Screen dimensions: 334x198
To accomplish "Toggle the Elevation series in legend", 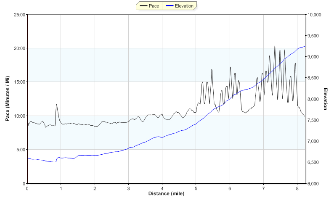I will [x=180, y=6].
